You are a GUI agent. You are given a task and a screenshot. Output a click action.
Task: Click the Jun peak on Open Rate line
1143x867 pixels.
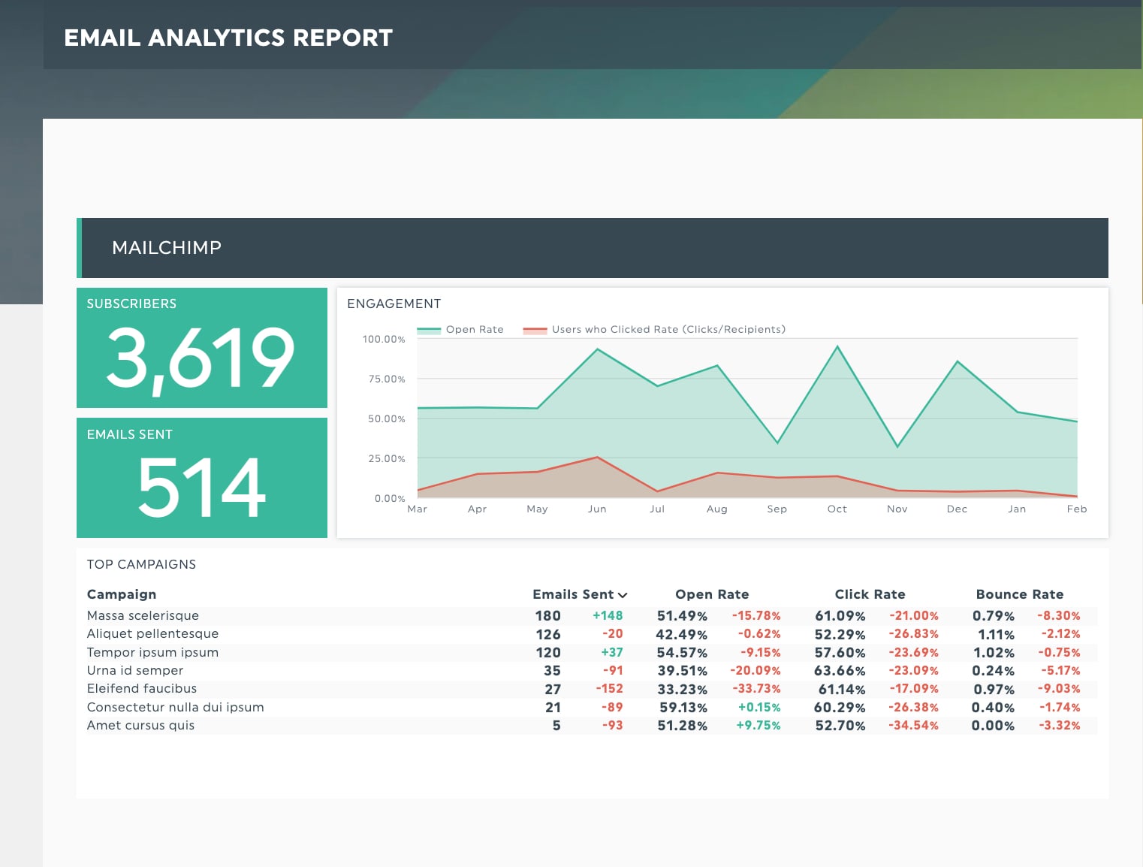click(597, 349)
